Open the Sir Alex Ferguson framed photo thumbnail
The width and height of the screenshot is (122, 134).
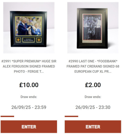[29, 28]
